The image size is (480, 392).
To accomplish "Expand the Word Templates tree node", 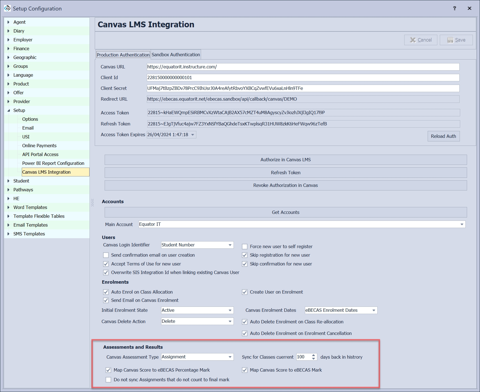I will point(9,207).
